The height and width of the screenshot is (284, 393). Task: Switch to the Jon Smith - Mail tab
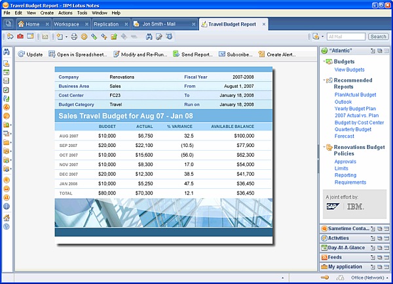pos(159,24)
